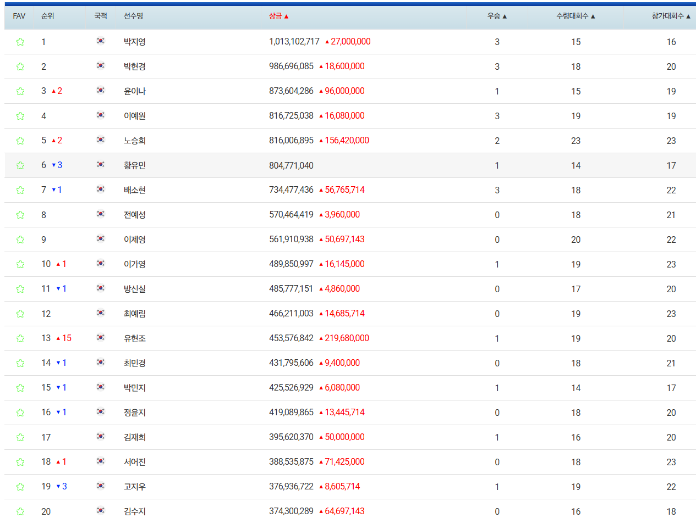Click rank change ▼3 for 황유민

[x=57, y=165]
